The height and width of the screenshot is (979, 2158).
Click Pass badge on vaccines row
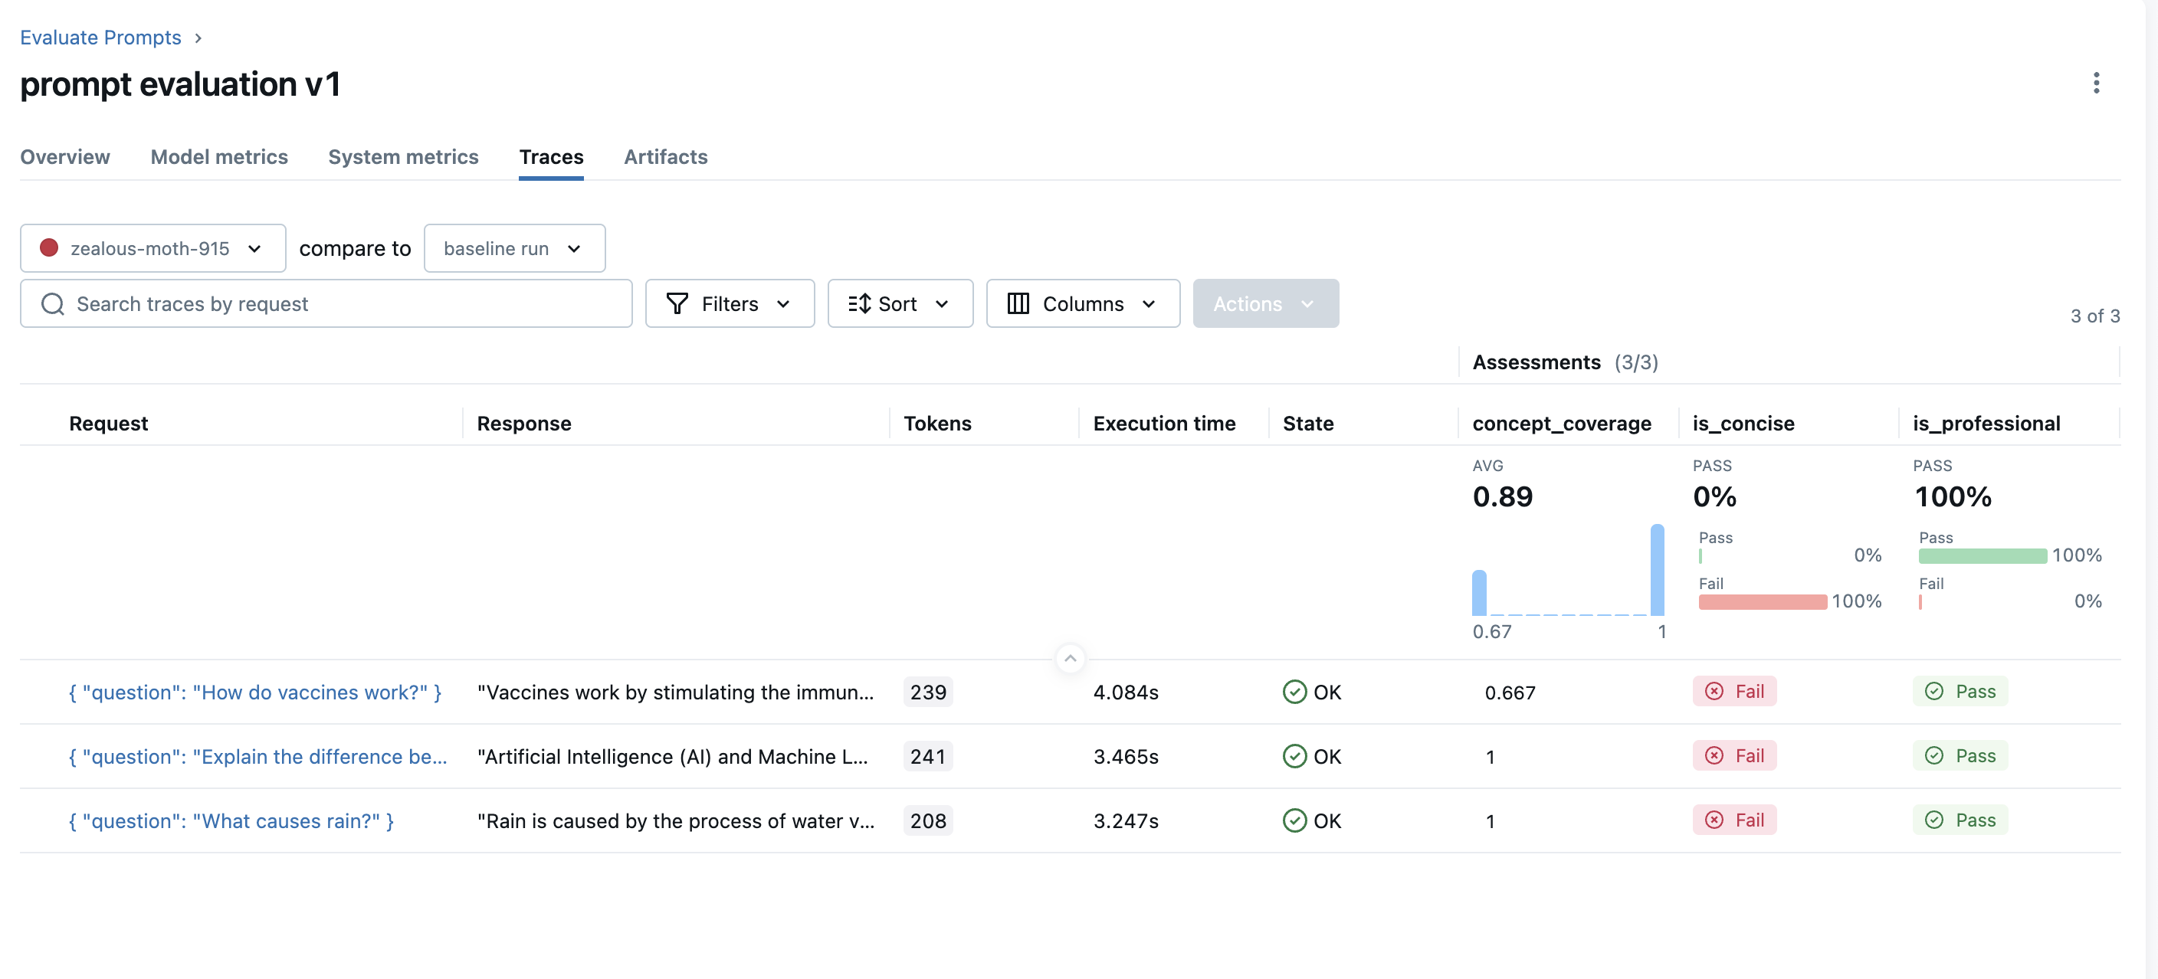tap(1960, 692)
